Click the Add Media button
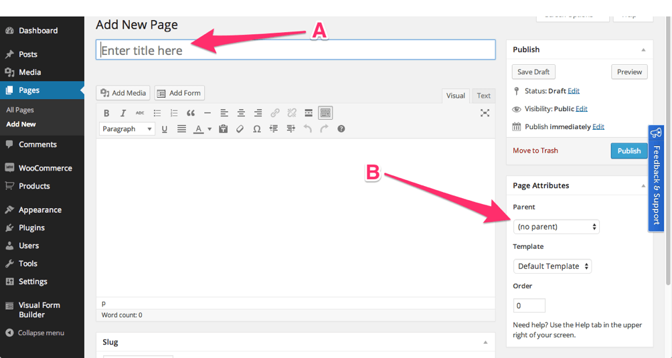 (123, 93)
